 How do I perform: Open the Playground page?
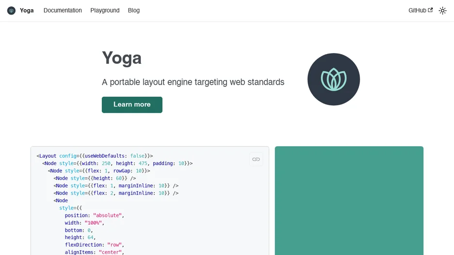point(105,10)
